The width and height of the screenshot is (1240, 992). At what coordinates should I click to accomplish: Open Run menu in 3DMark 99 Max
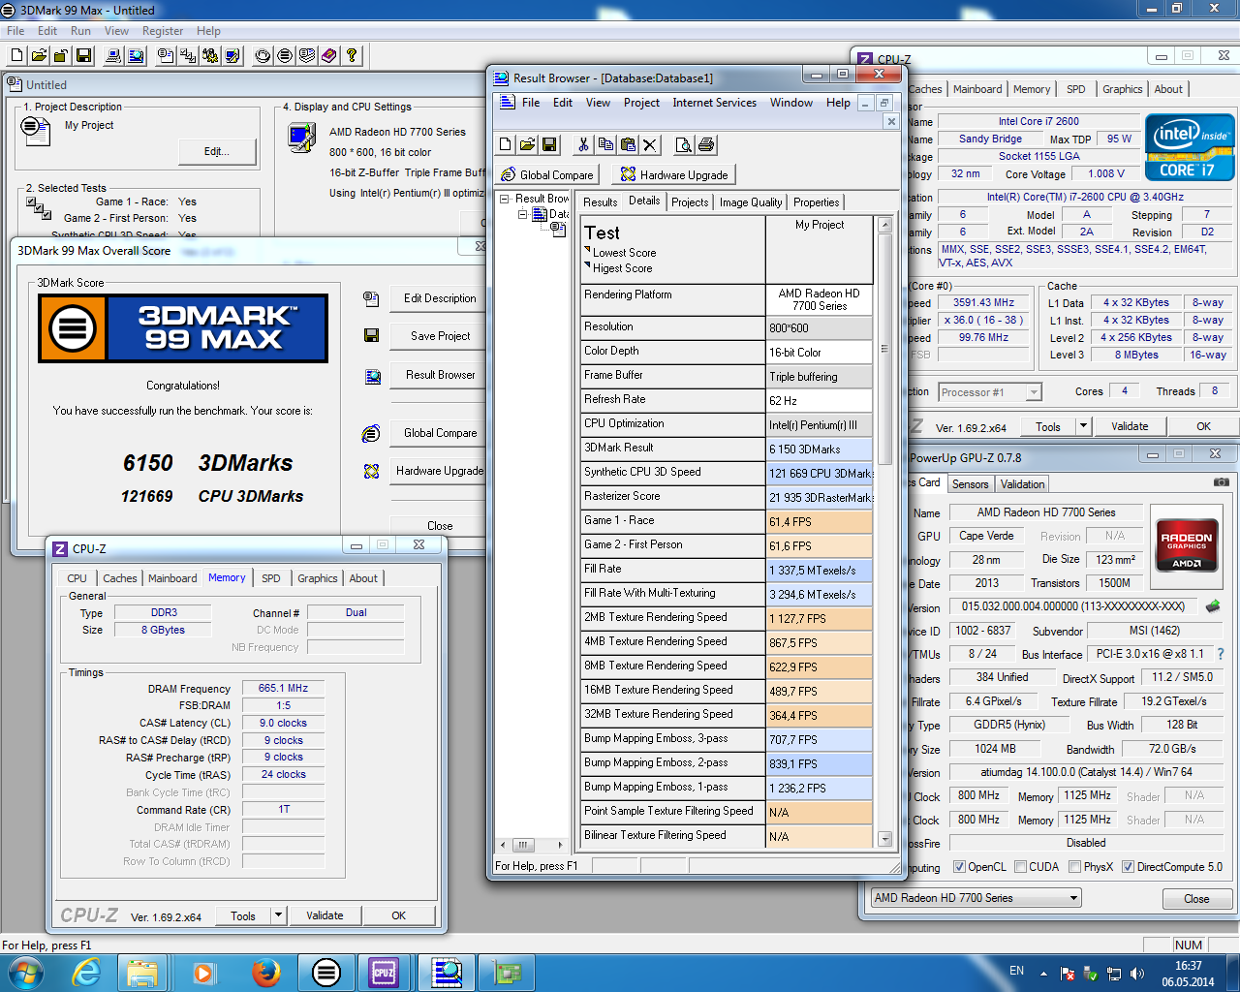tap(80, 31)
